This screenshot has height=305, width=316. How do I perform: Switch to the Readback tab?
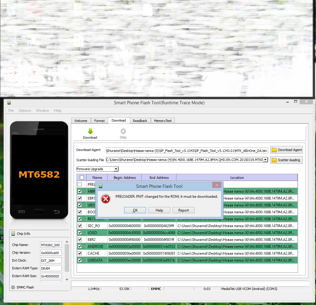click(x=140, y=121)
